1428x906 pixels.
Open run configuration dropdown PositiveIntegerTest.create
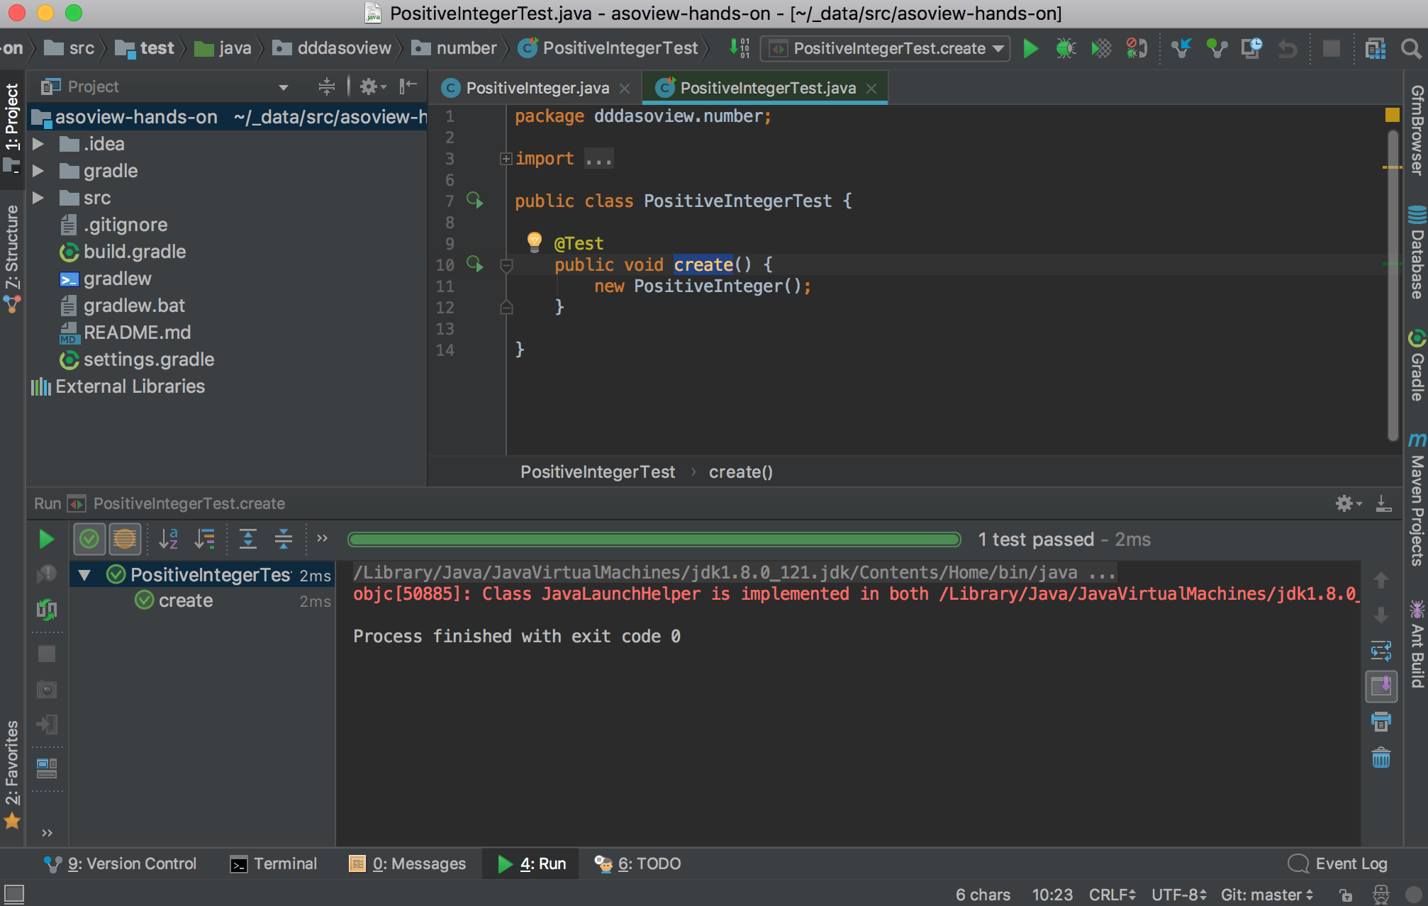885,48
